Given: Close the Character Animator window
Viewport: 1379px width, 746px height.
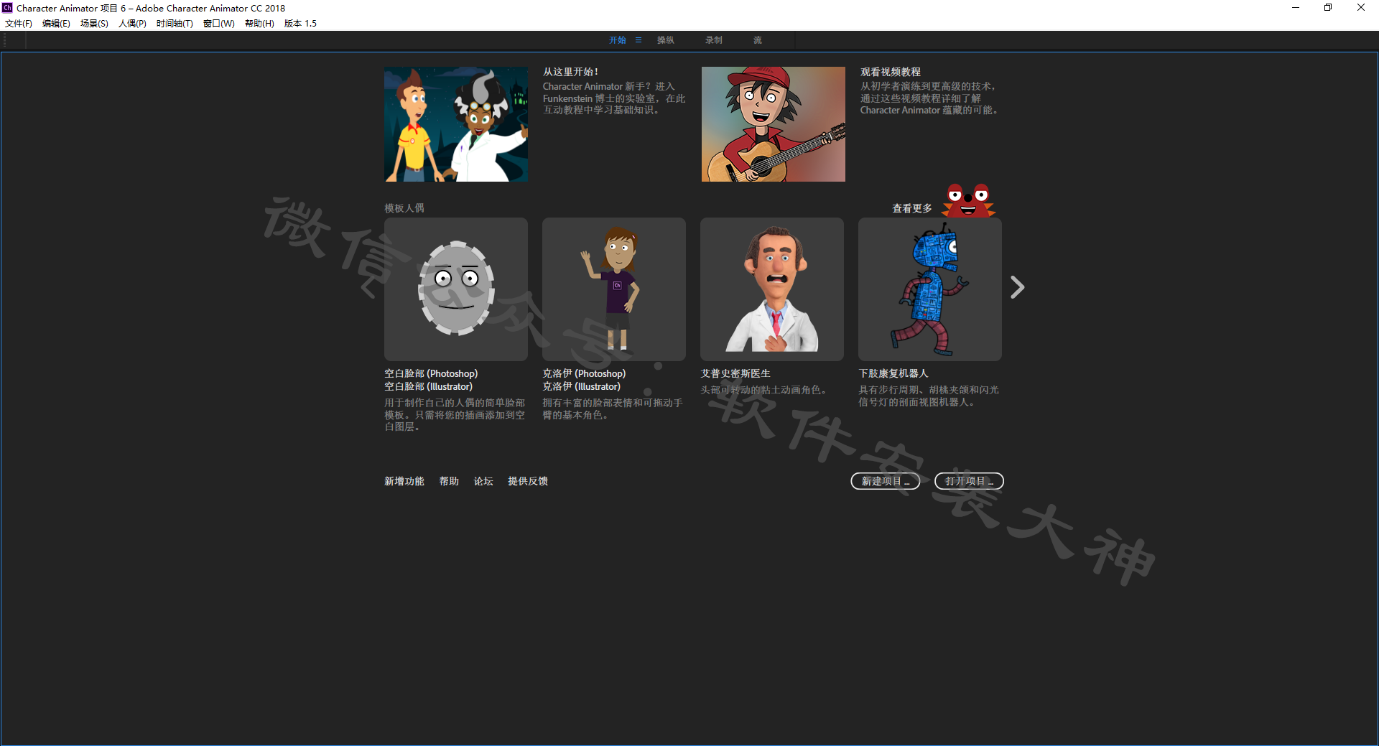Looking at the screenshot, I should click(x=1361, y=8).
